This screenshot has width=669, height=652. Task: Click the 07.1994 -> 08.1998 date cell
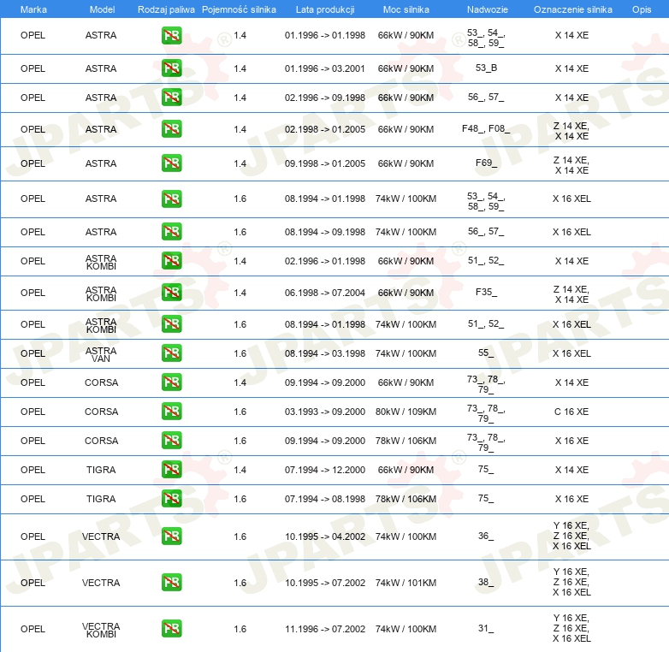click(325, 499)
